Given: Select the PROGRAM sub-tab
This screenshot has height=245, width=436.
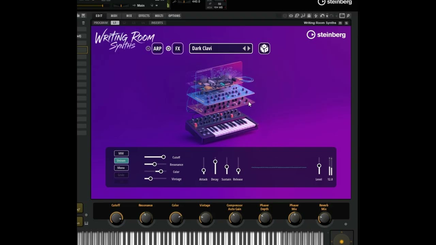Looking at the screenshot, I should coord(101,23).
